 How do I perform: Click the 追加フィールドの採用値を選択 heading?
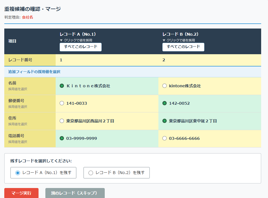tap(34, 72)
